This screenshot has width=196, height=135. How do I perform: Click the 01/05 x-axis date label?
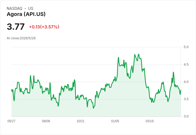115,121
